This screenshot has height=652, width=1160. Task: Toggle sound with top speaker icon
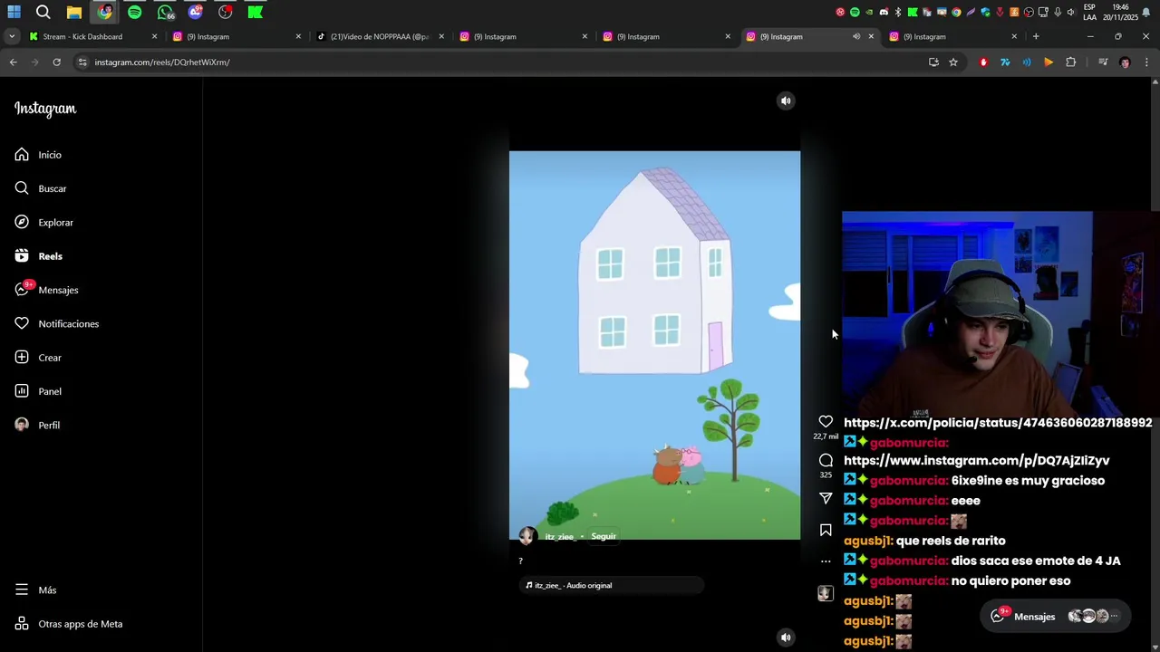[786, 101]
